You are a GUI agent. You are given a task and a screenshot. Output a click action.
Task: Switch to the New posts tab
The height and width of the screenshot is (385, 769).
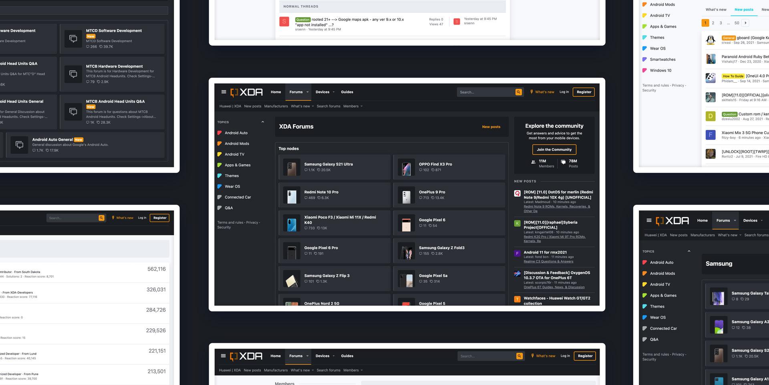(x=744, y=10)
